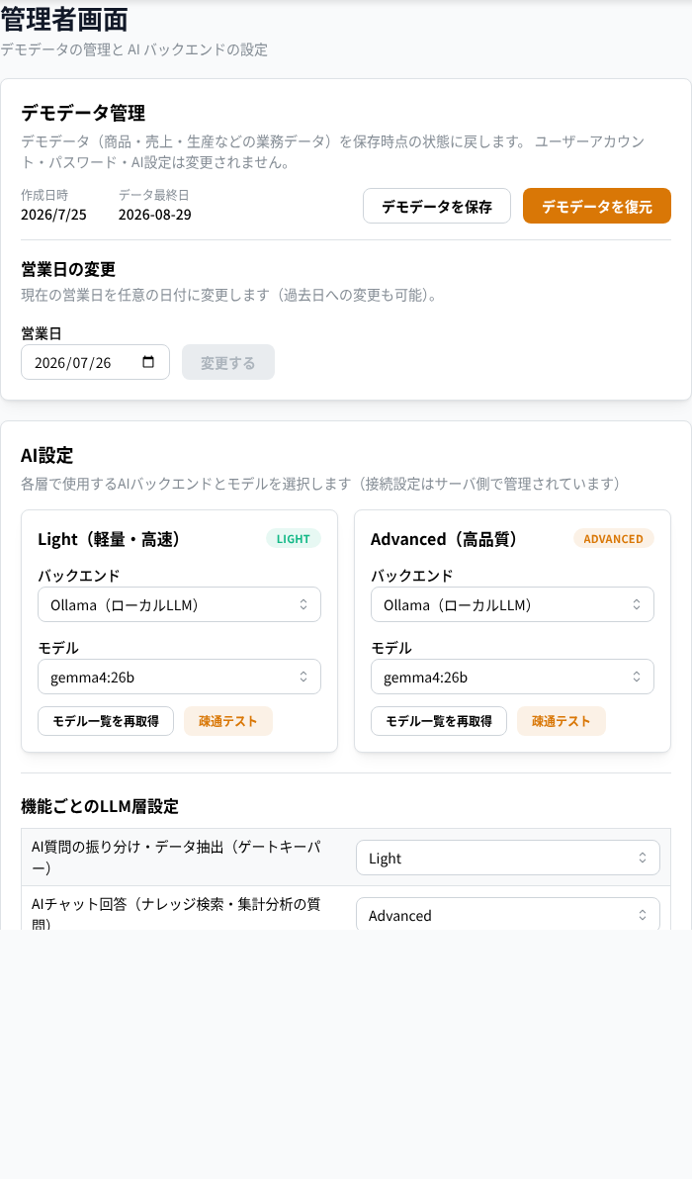Focus the 営業日 date input field
Image resolution: width=692 pixels, height=1179 pixels.
pos(96,362)
